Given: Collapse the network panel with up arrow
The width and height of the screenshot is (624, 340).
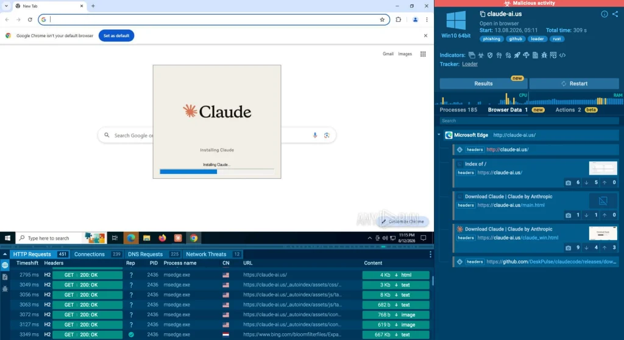Looking at the screenshot, I should [x=5, y=254].
